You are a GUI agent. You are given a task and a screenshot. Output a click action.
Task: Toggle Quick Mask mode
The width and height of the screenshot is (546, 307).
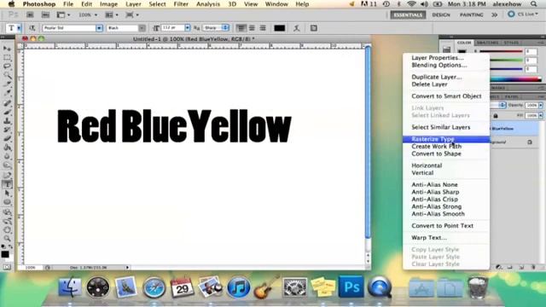click(x=7, y=267)
